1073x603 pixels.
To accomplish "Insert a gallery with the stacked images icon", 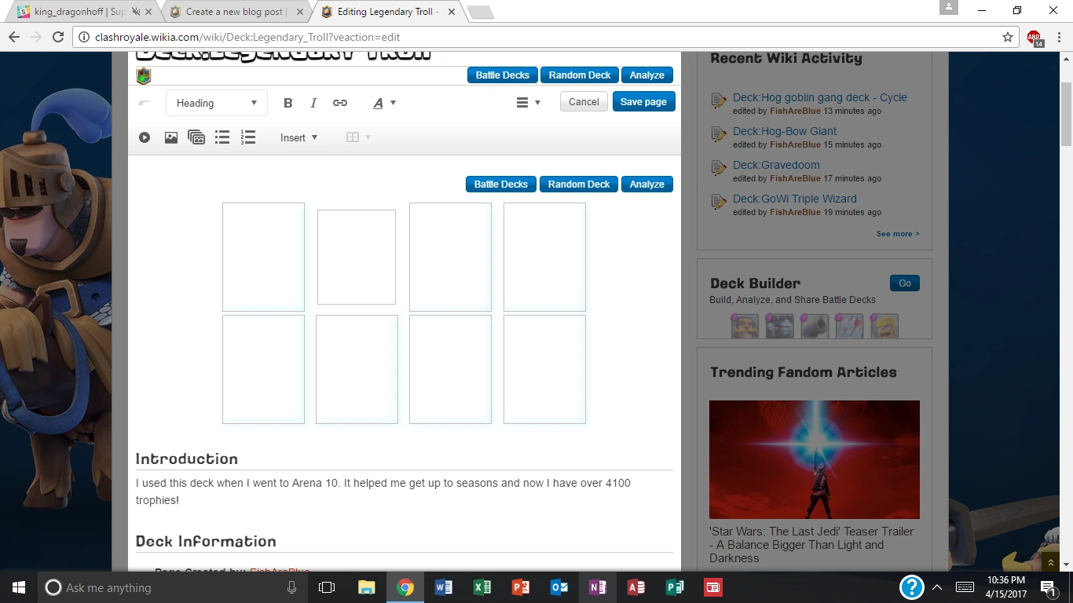I will click(x=196, y=137).
